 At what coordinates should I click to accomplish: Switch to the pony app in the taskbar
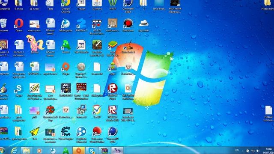(117, 151)
